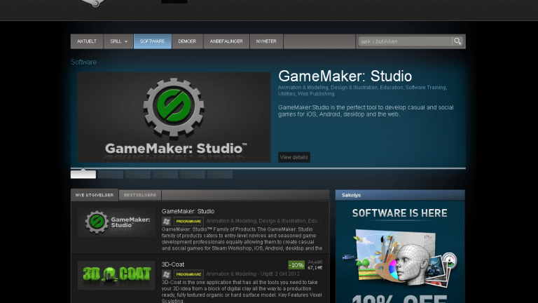This screenshot has height=303, width=538.
Task: Switch to Bestselgere tab
Action: pyautogui.click(x=140, y=195)
